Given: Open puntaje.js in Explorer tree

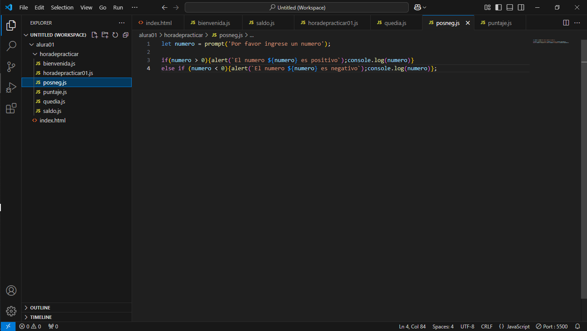Looking at the screenshot, I should pos(76,92).
